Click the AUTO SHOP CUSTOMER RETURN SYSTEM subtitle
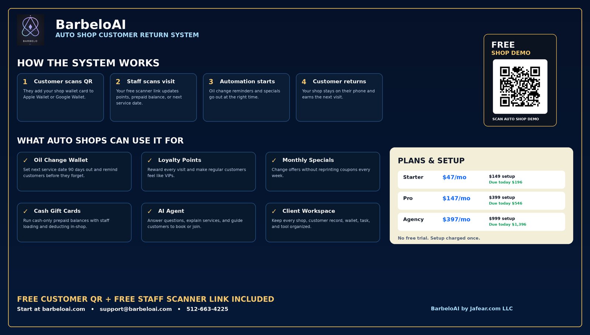 [x=127, y=35]
